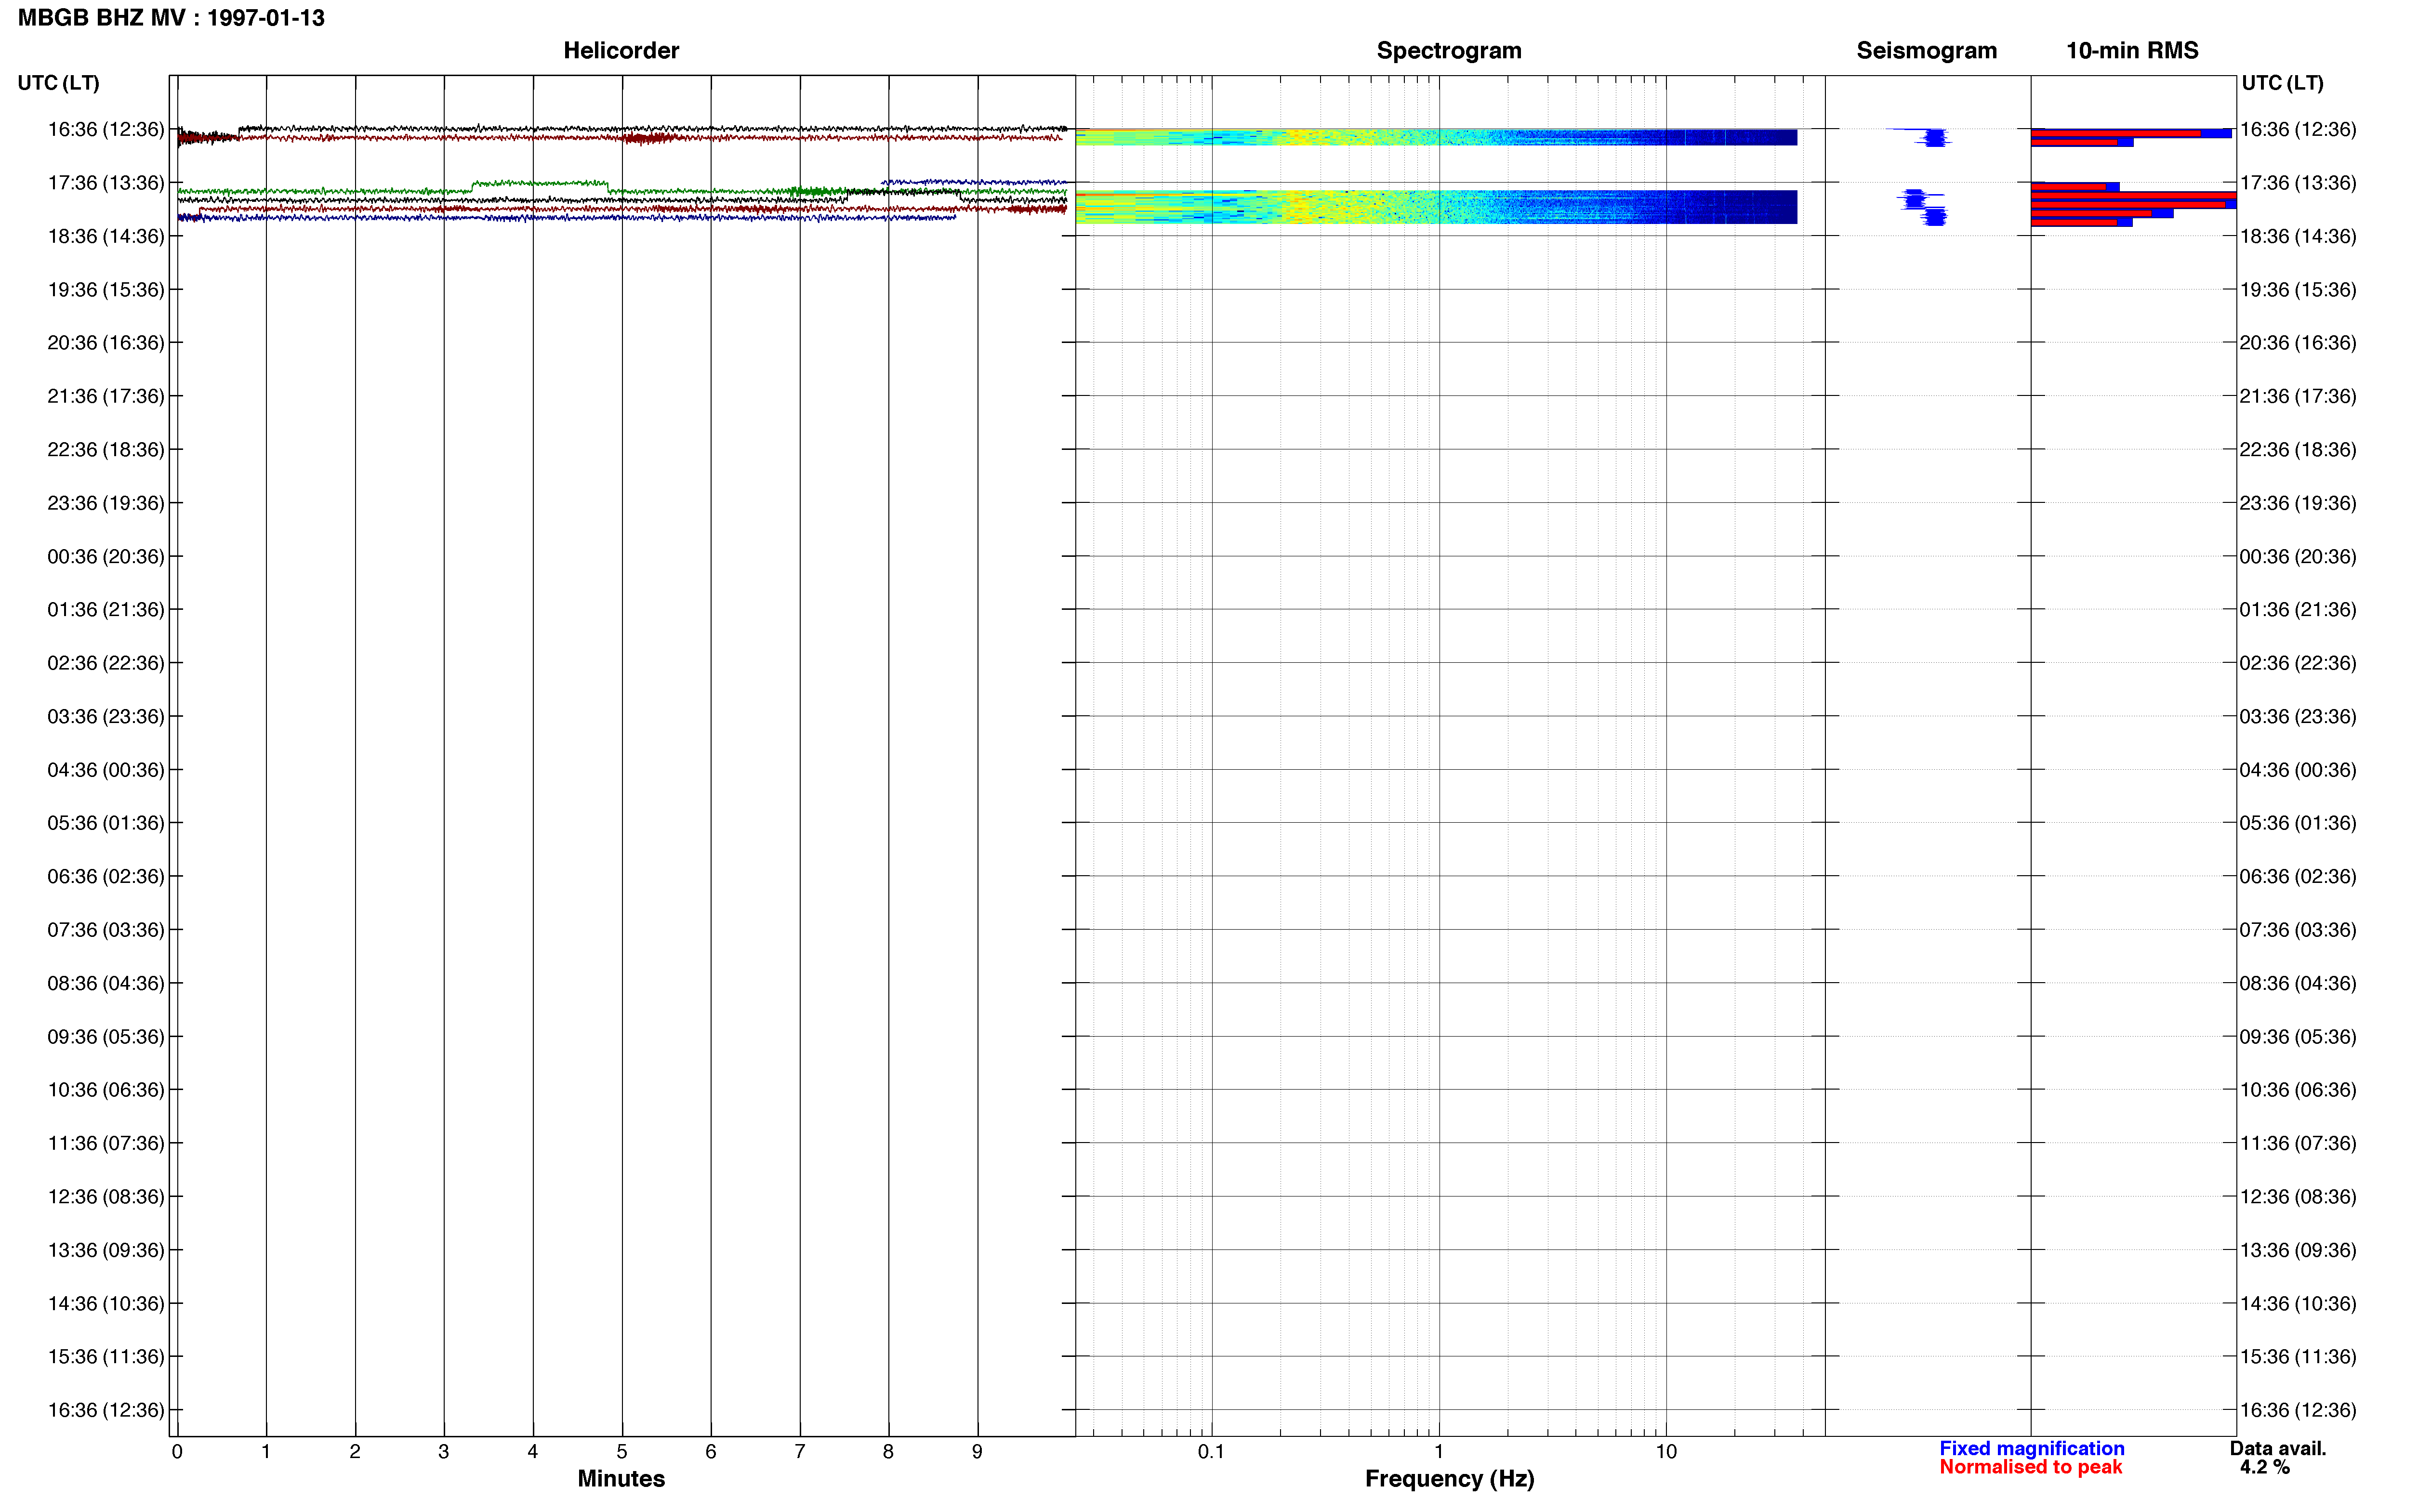Click the left '06:36 (02:36)' time label
The width and height of the screenshot is (2418, 1512).
106,876
